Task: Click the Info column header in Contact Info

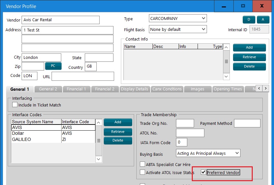Action: click(188, 47)
